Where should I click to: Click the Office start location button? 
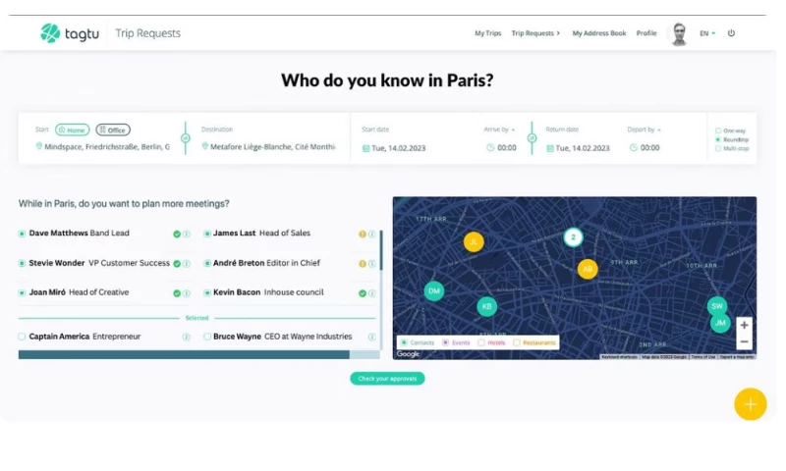tap(113, 130)
